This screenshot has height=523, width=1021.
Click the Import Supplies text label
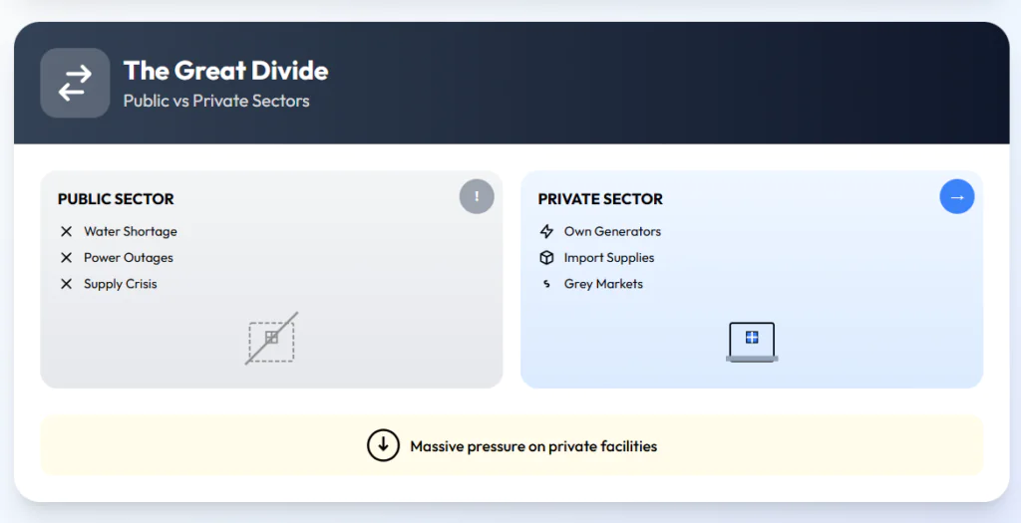609,258
